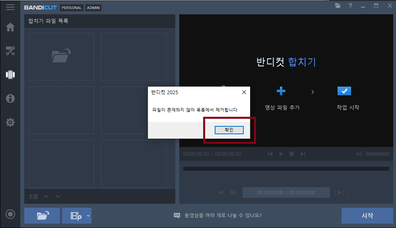
Task: Close the 반디컷 2025 message dialog
Action: (x=244, y=92)
